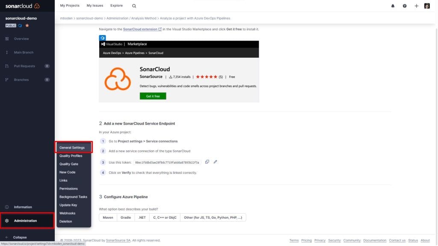Click the blue Azure icon above Marketplace image
438x246 pixels.
[102, 38]
